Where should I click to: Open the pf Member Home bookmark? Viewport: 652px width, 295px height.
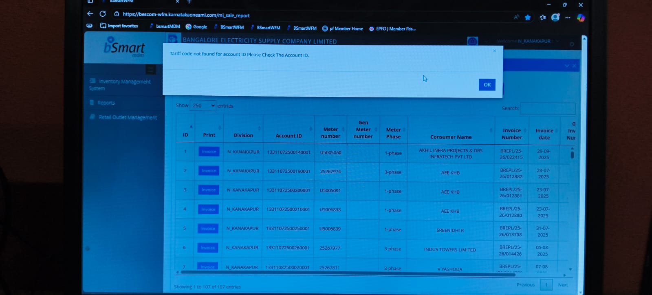(342, 29)
